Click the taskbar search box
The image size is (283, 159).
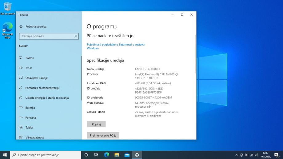tap(46, 155)
